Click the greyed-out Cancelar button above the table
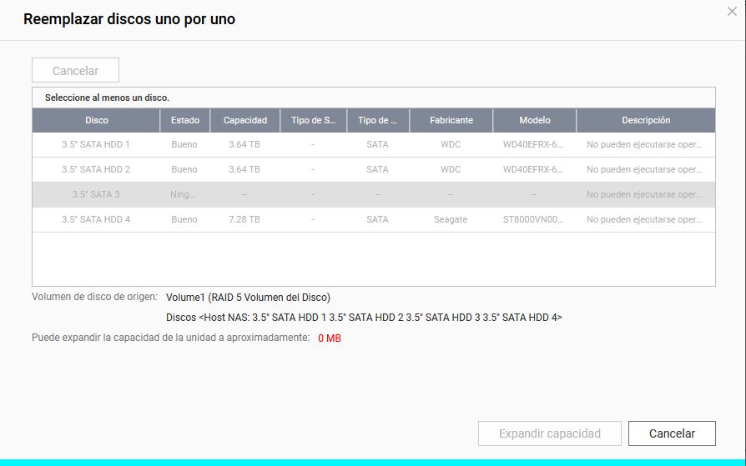 click(x=75, y=71)
